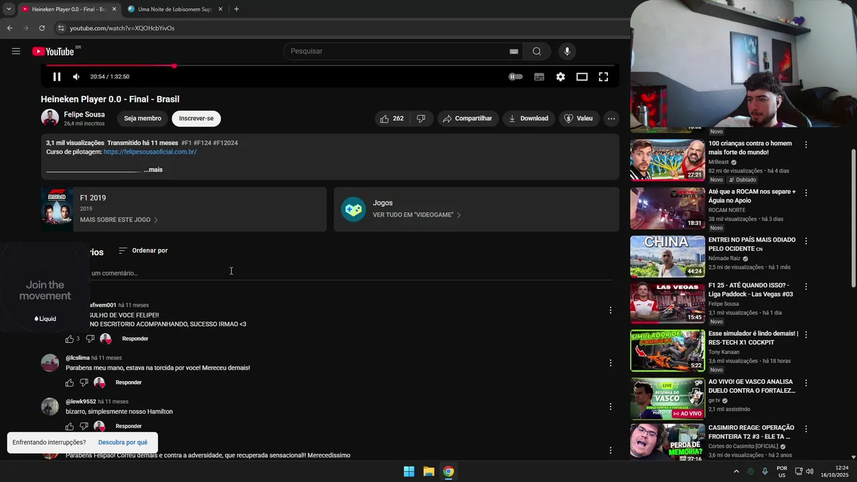Open File Explorer from taskbar
Viewport: 857px width, 482px height.
pyautogui.click(x=428, y=472)
